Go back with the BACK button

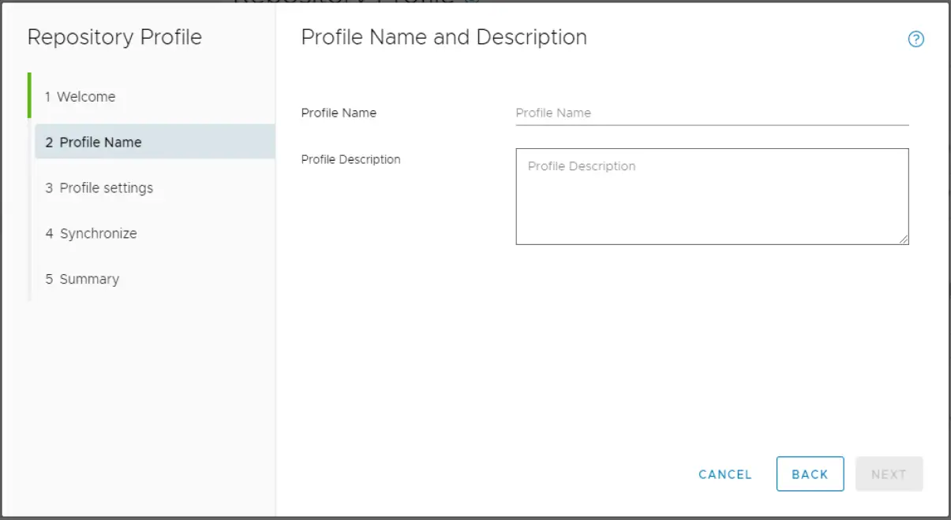click(810, 474)
